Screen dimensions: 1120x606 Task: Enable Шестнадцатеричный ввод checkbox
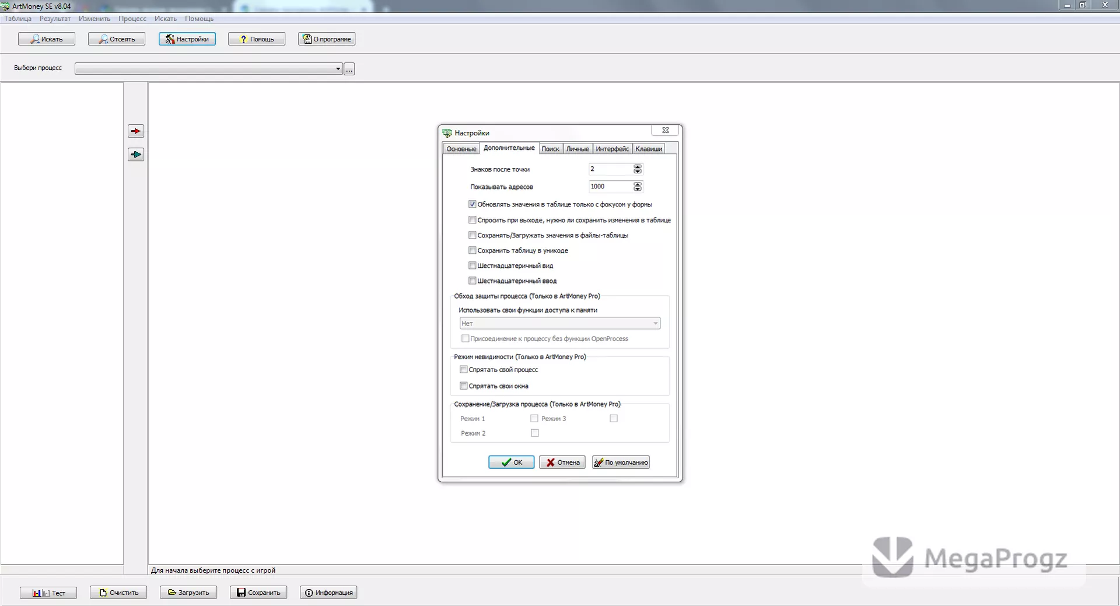pos(473,281)
